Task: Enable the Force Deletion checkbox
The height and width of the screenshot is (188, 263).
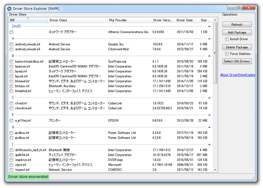Action: point(227,54)
